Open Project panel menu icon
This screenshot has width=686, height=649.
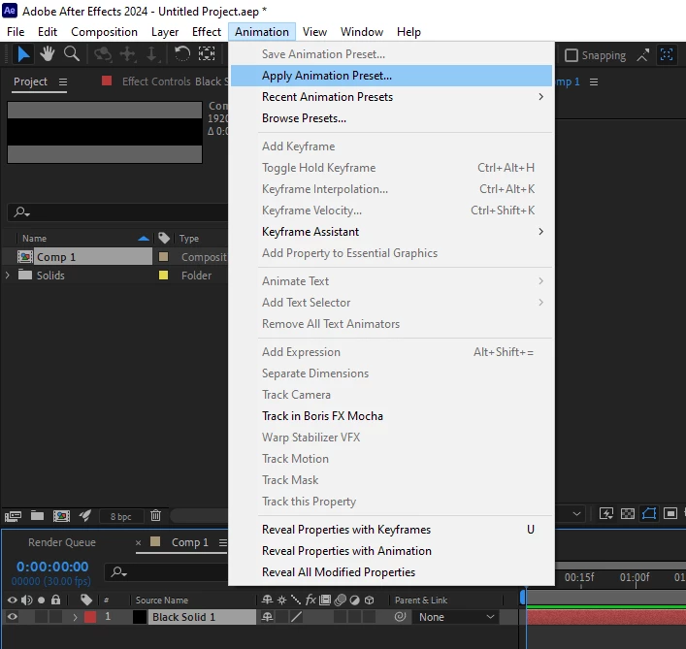pos(63,81)
